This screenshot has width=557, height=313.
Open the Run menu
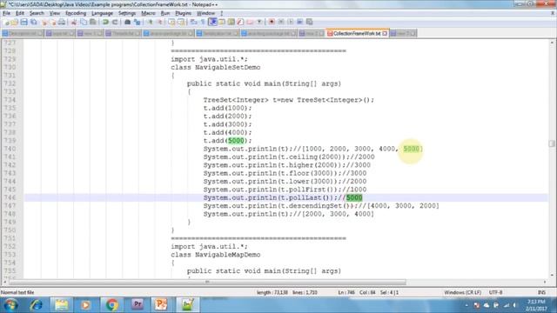(165, 13)
